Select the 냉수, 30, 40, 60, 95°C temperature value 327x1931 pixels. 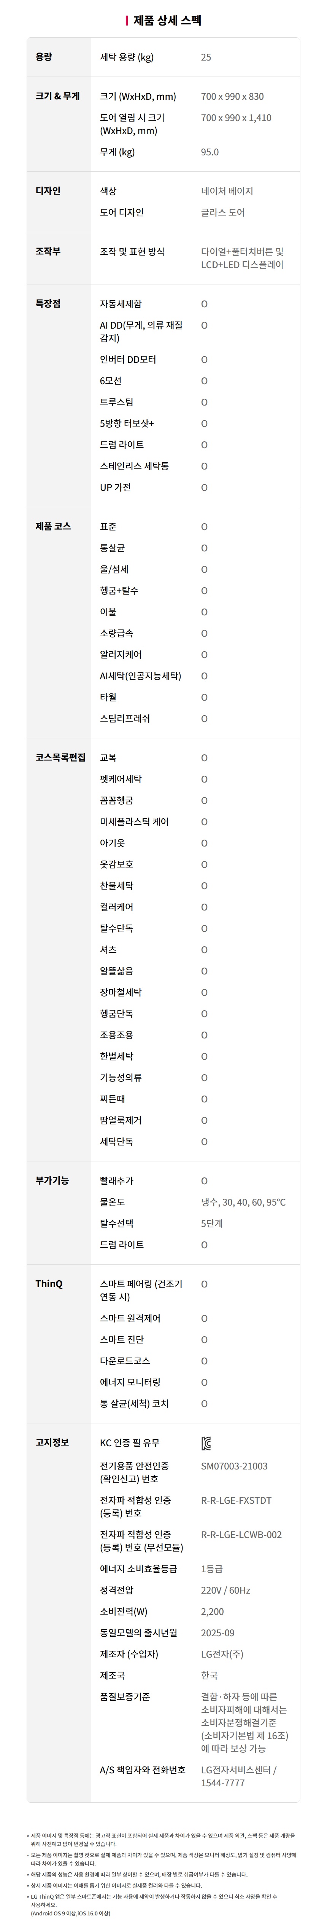[x=243, y=1202]
